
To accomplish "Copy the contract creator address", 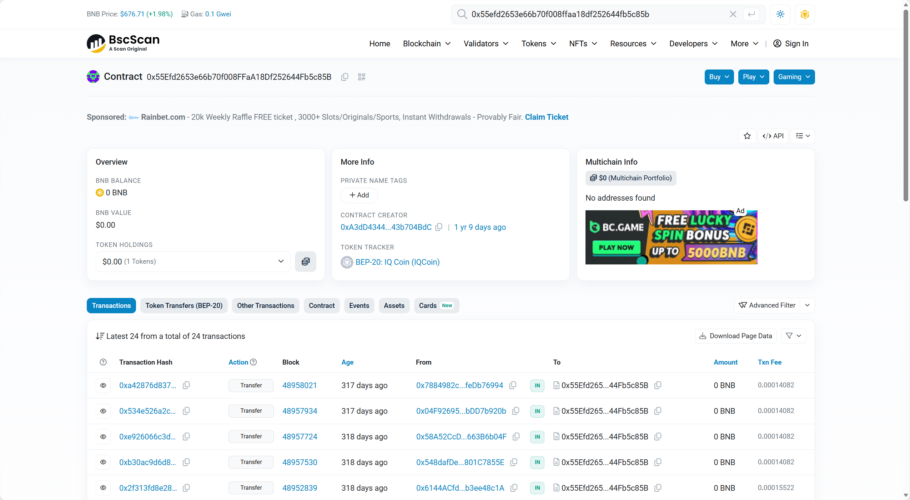I will point(439,227).
